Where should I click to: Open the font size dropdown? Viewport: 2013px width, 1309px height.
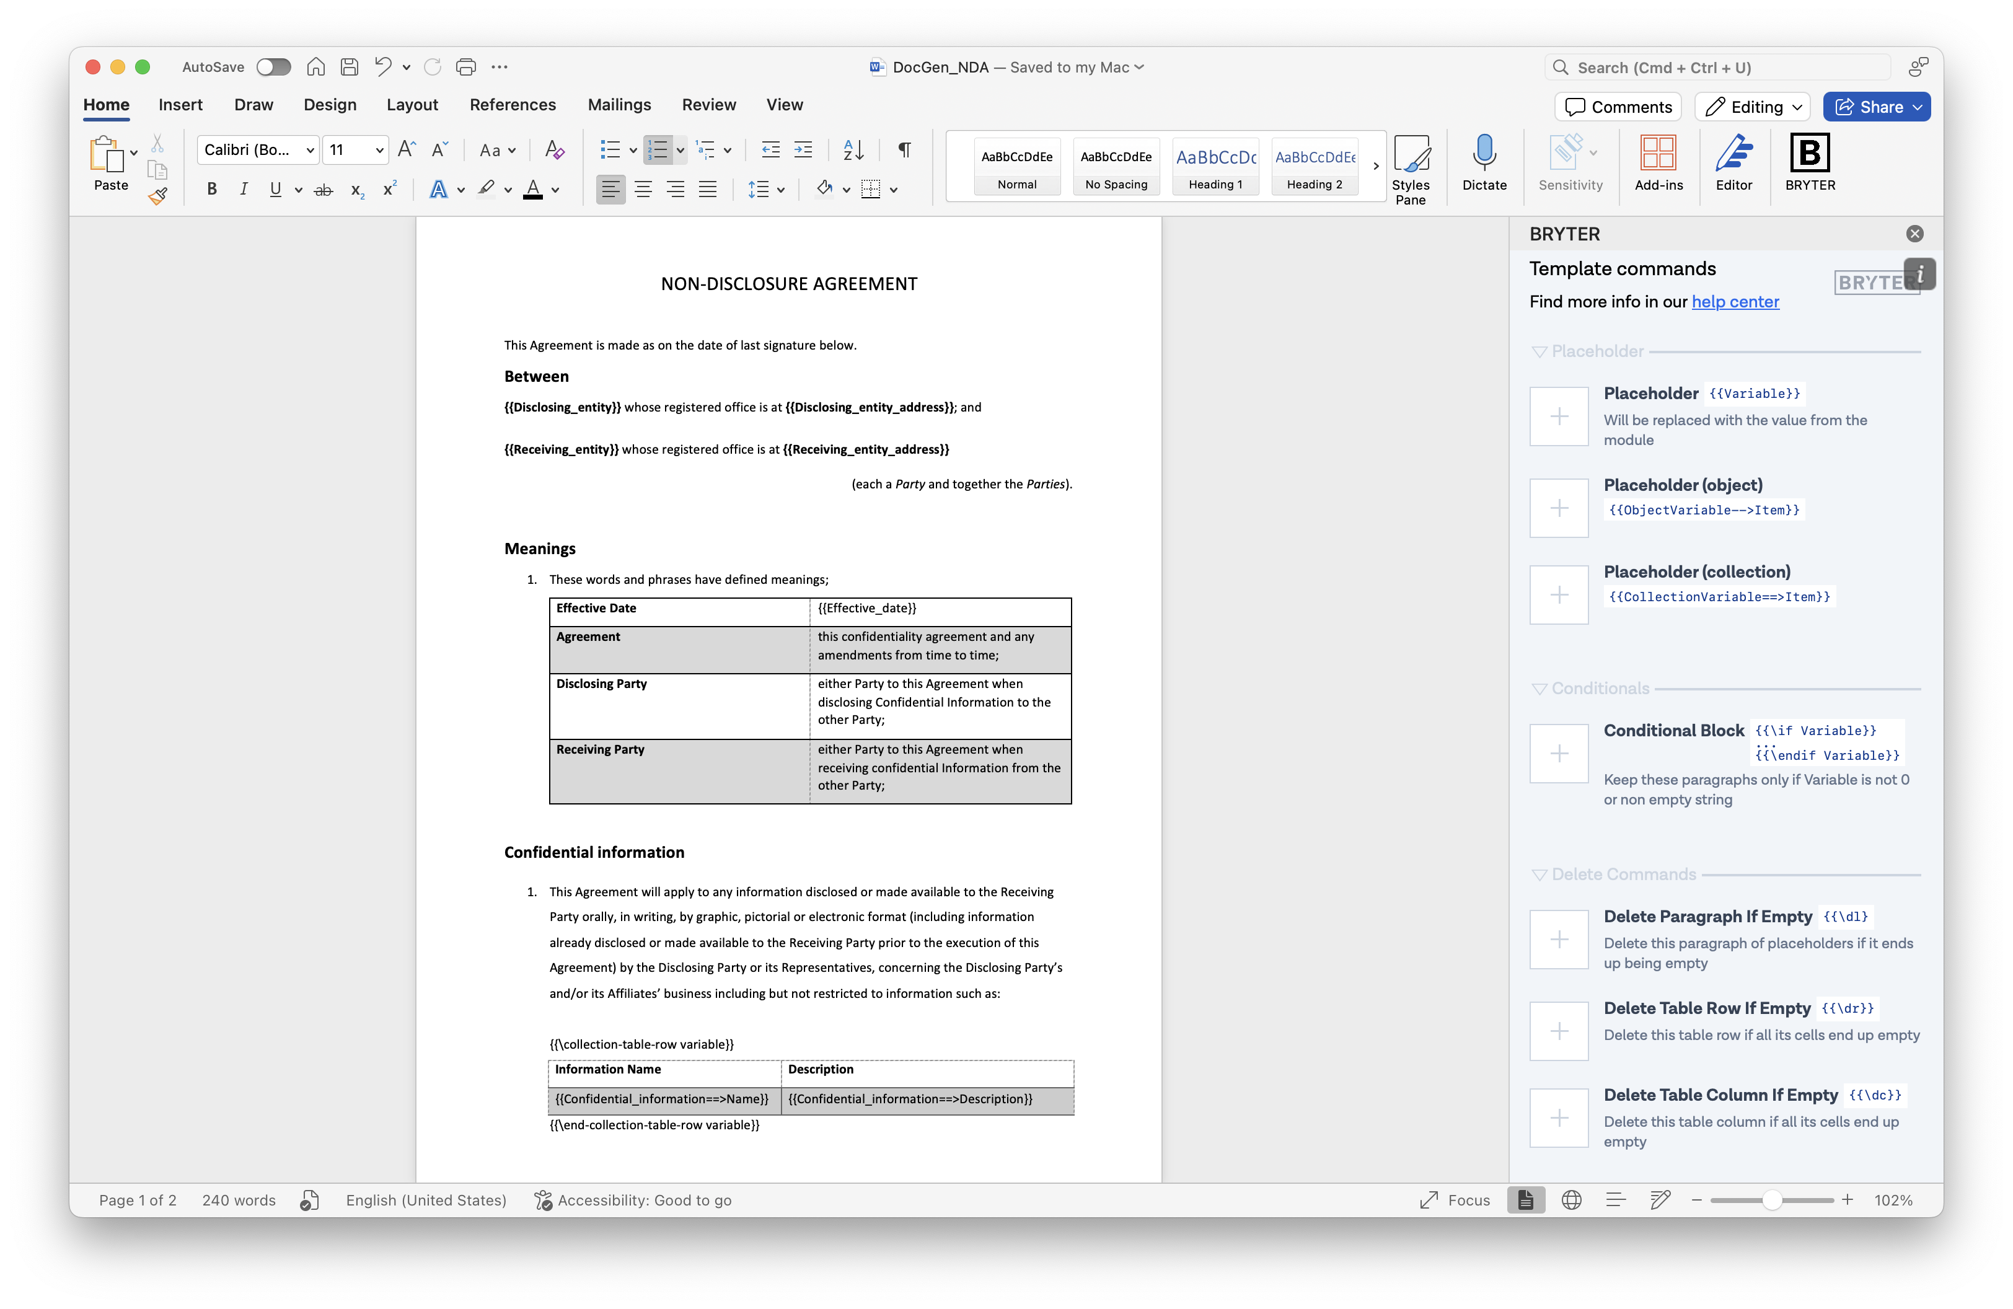[380, 149]
